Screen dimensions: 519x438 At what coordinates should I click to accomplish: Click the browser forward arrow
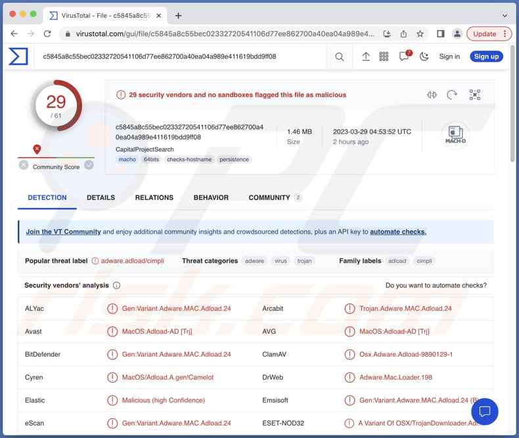[x=31, y=33]
